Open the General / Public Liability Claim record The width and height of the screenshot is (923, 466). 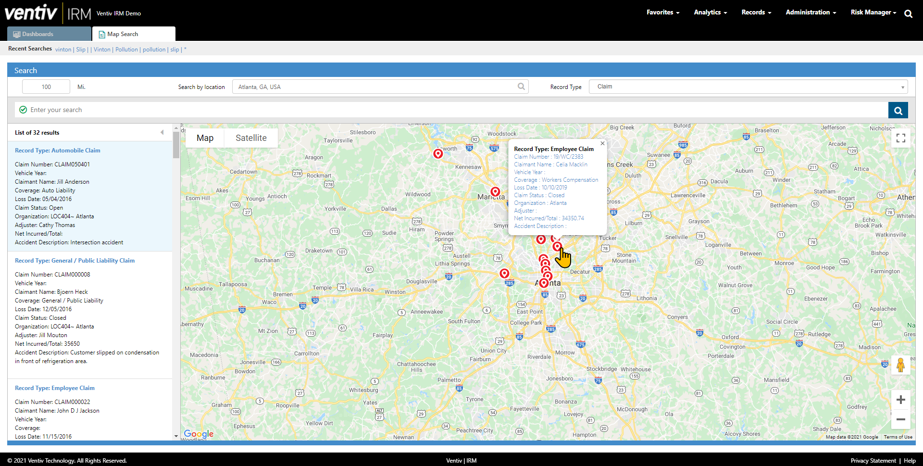point(75,261)
